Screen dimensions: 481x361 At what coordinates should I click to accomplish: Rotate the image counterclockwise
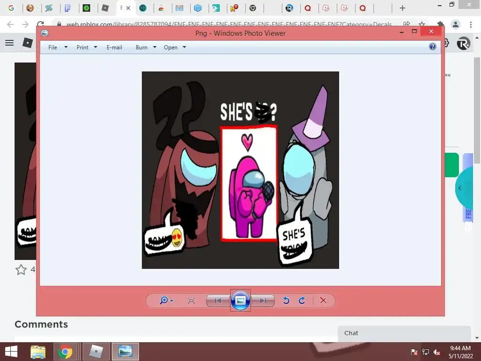click(x=286, y=300)
